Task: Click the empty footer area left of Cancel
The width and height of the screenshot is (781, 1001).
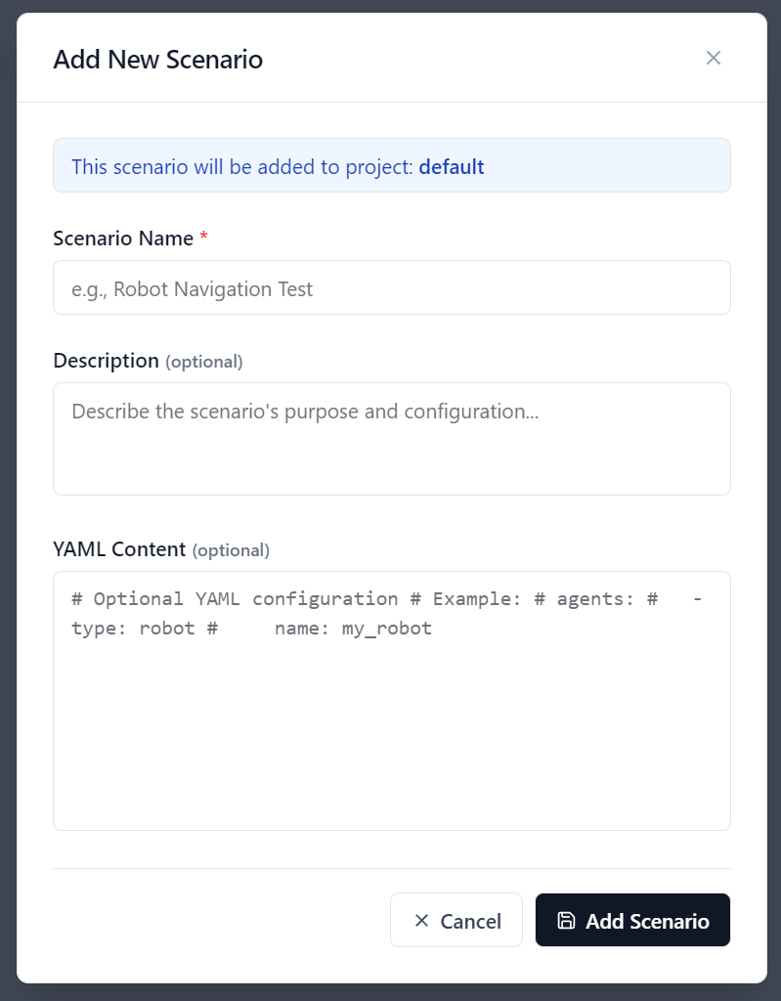Action: (215, 920)
